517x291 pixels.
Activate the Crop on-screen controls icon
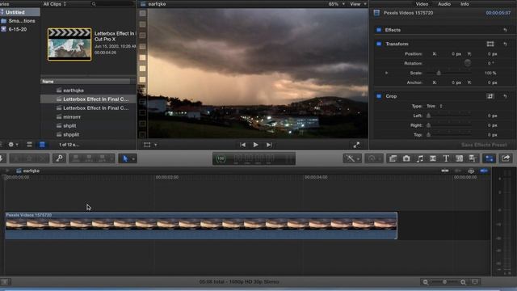pos(490,96)
